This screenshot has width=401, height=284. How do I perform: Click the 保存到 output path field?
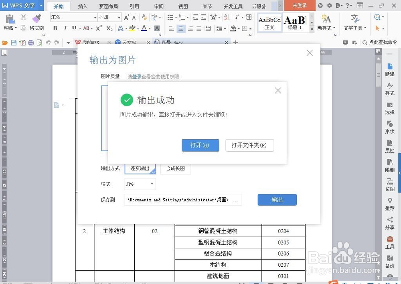pos(183,200)
